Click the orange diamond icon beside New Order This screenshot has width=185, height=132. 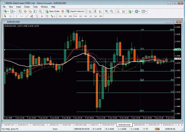(63, 11)
